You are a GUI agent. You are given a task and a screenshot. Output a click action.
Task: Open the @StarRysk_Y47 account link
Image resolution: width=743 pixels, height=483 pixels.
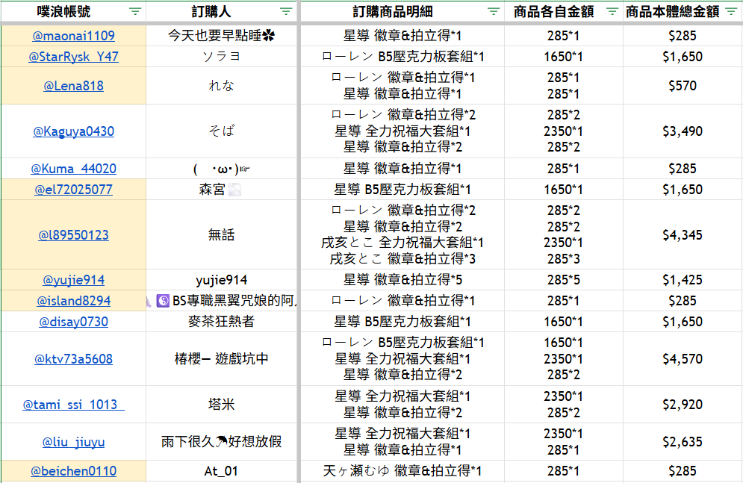click(x=73, y=57)
